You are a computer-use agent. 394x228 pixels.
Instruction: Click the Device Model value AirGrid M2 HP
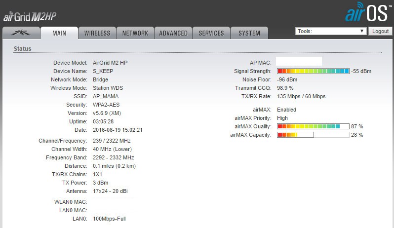[110, 63]
